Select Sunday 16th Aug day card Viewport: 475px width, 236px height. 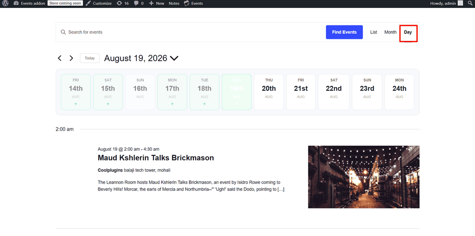pyautogui.click(x=140, y=92)
